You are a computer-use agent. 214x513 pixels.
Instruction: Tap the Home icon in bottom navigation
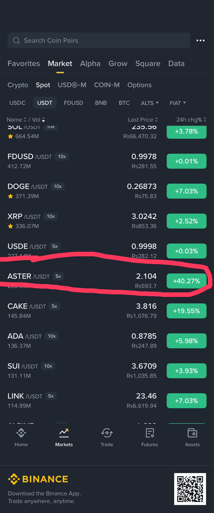point(21,433)
